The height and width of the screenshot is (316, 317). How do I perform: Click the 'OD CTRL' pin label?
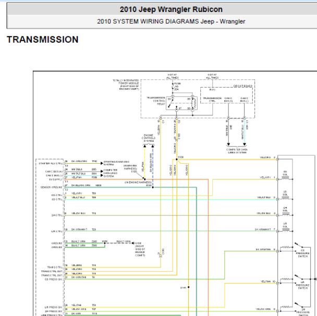[57, 196]
